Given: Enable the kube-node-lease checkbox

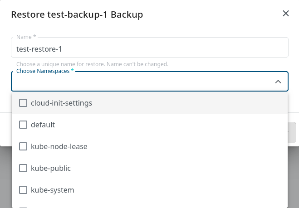Looking at the screenshot, I should pos(23,146).
